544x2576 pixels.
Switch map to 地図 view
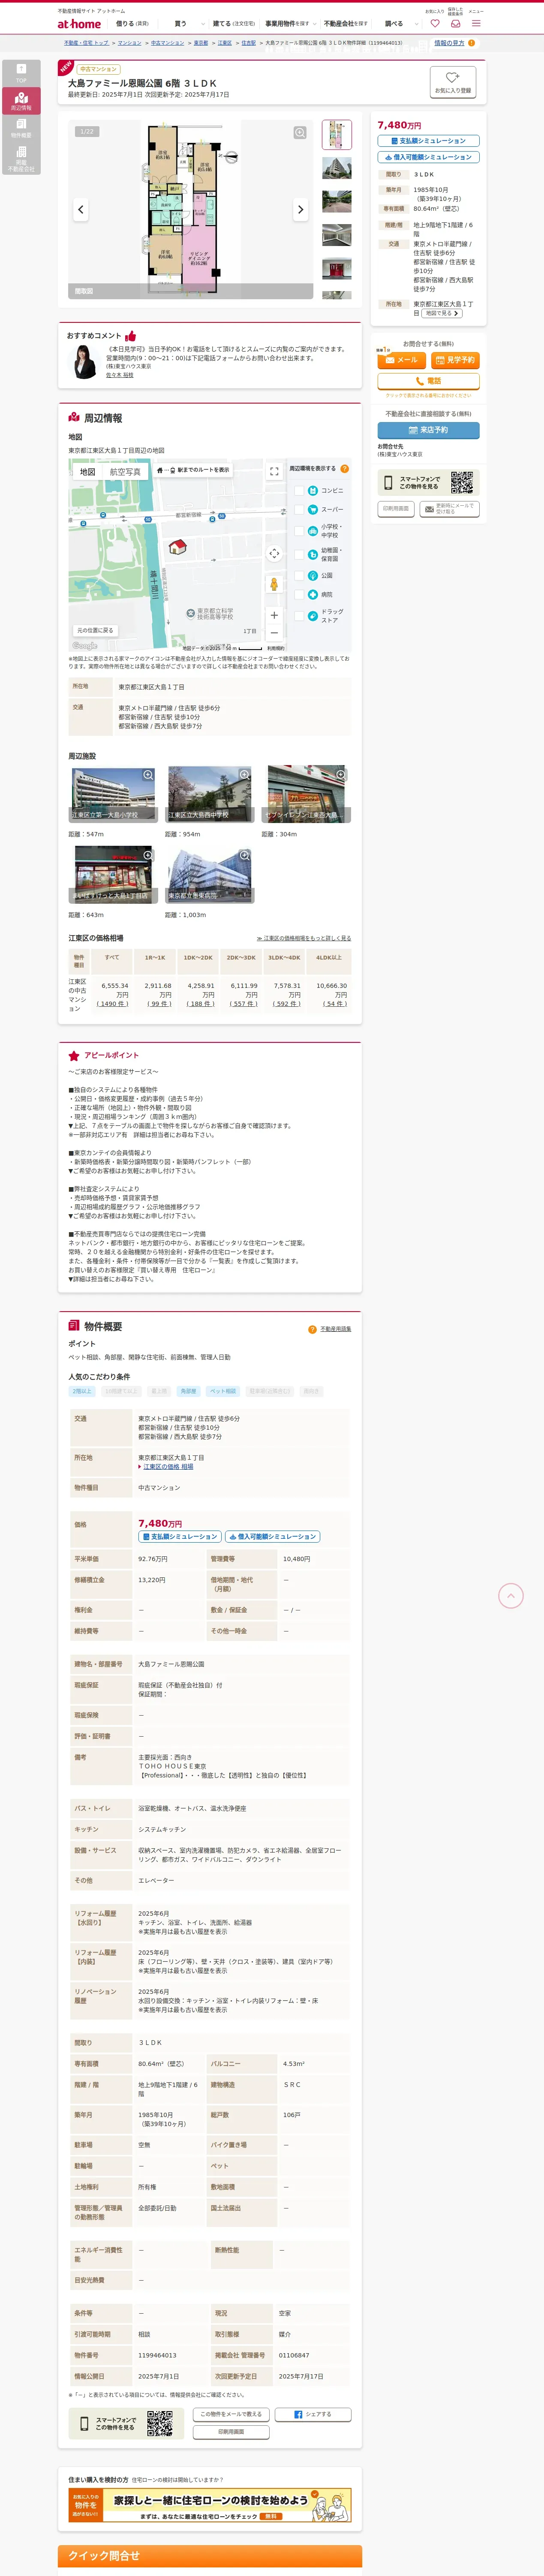(x=88, y=472)
